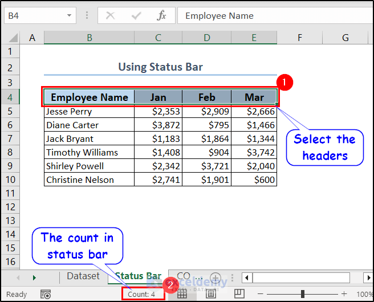Click the $3,721 cell
The height and width of the screenshot is (302, 374).
click(207, 166)
